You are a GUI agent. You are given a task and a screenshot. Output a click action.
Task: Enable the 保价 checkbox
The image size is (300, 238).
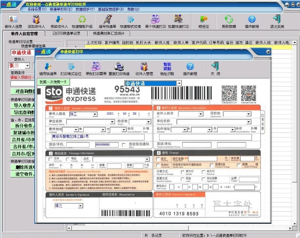pyautogui.click(x=158, y=159)
